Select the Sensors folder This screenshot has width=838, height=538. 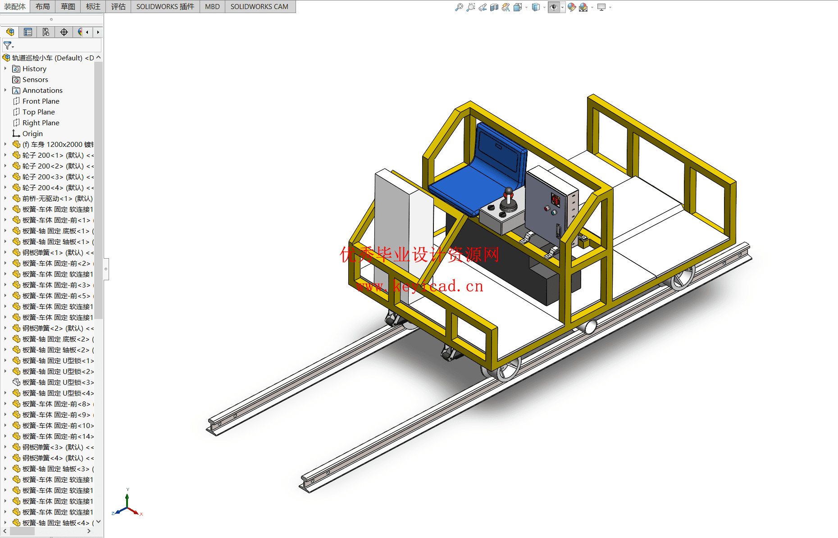tap(35, 79)
